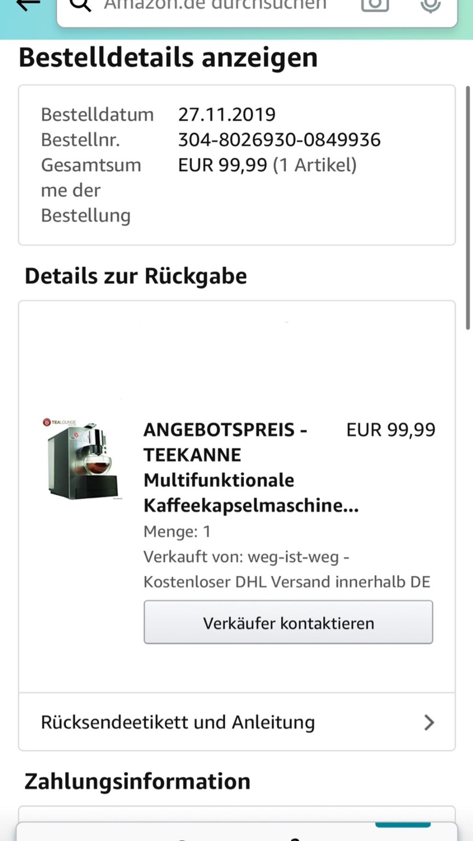473x841 pixels.
Task: Click the magnifier search icon
Action: pos(80,5)
